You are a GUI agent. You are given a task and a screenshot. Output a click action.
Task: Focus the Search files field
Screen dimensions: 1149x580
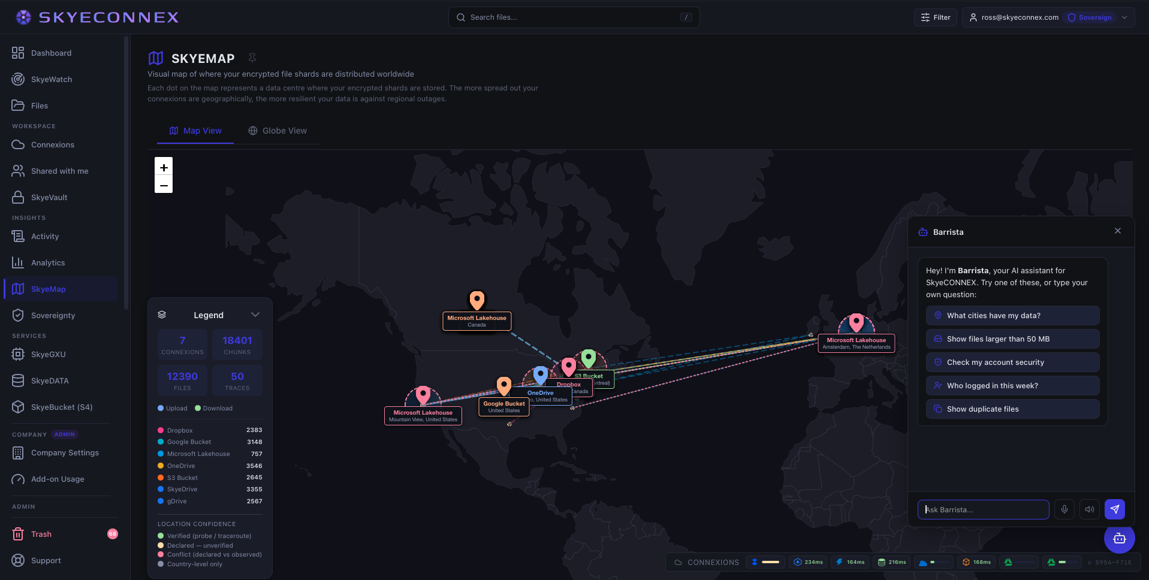click(x=574, y=17)
